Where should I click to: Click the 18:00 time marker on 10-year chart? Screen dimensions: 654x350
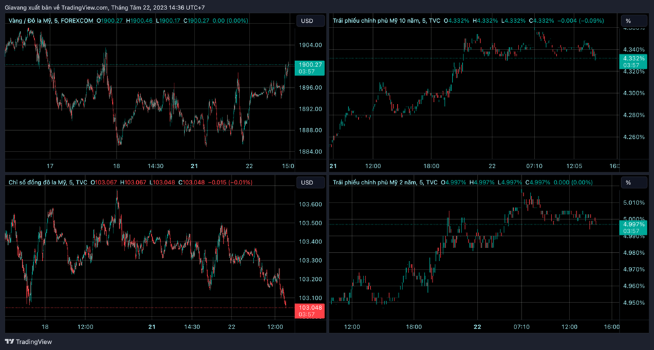431,166
